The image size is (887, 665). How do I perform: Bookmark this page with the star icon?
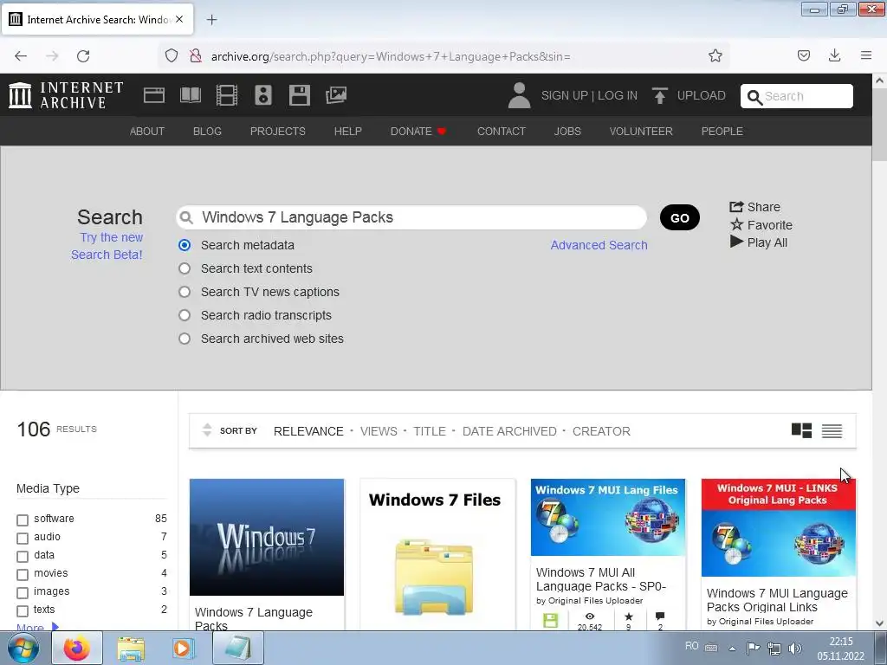point(715,55)
